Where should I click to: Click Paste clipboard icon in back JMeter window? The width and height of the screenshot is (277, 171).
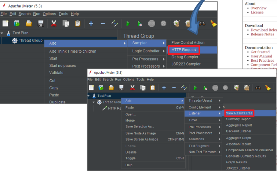click(x=77, y=23)
